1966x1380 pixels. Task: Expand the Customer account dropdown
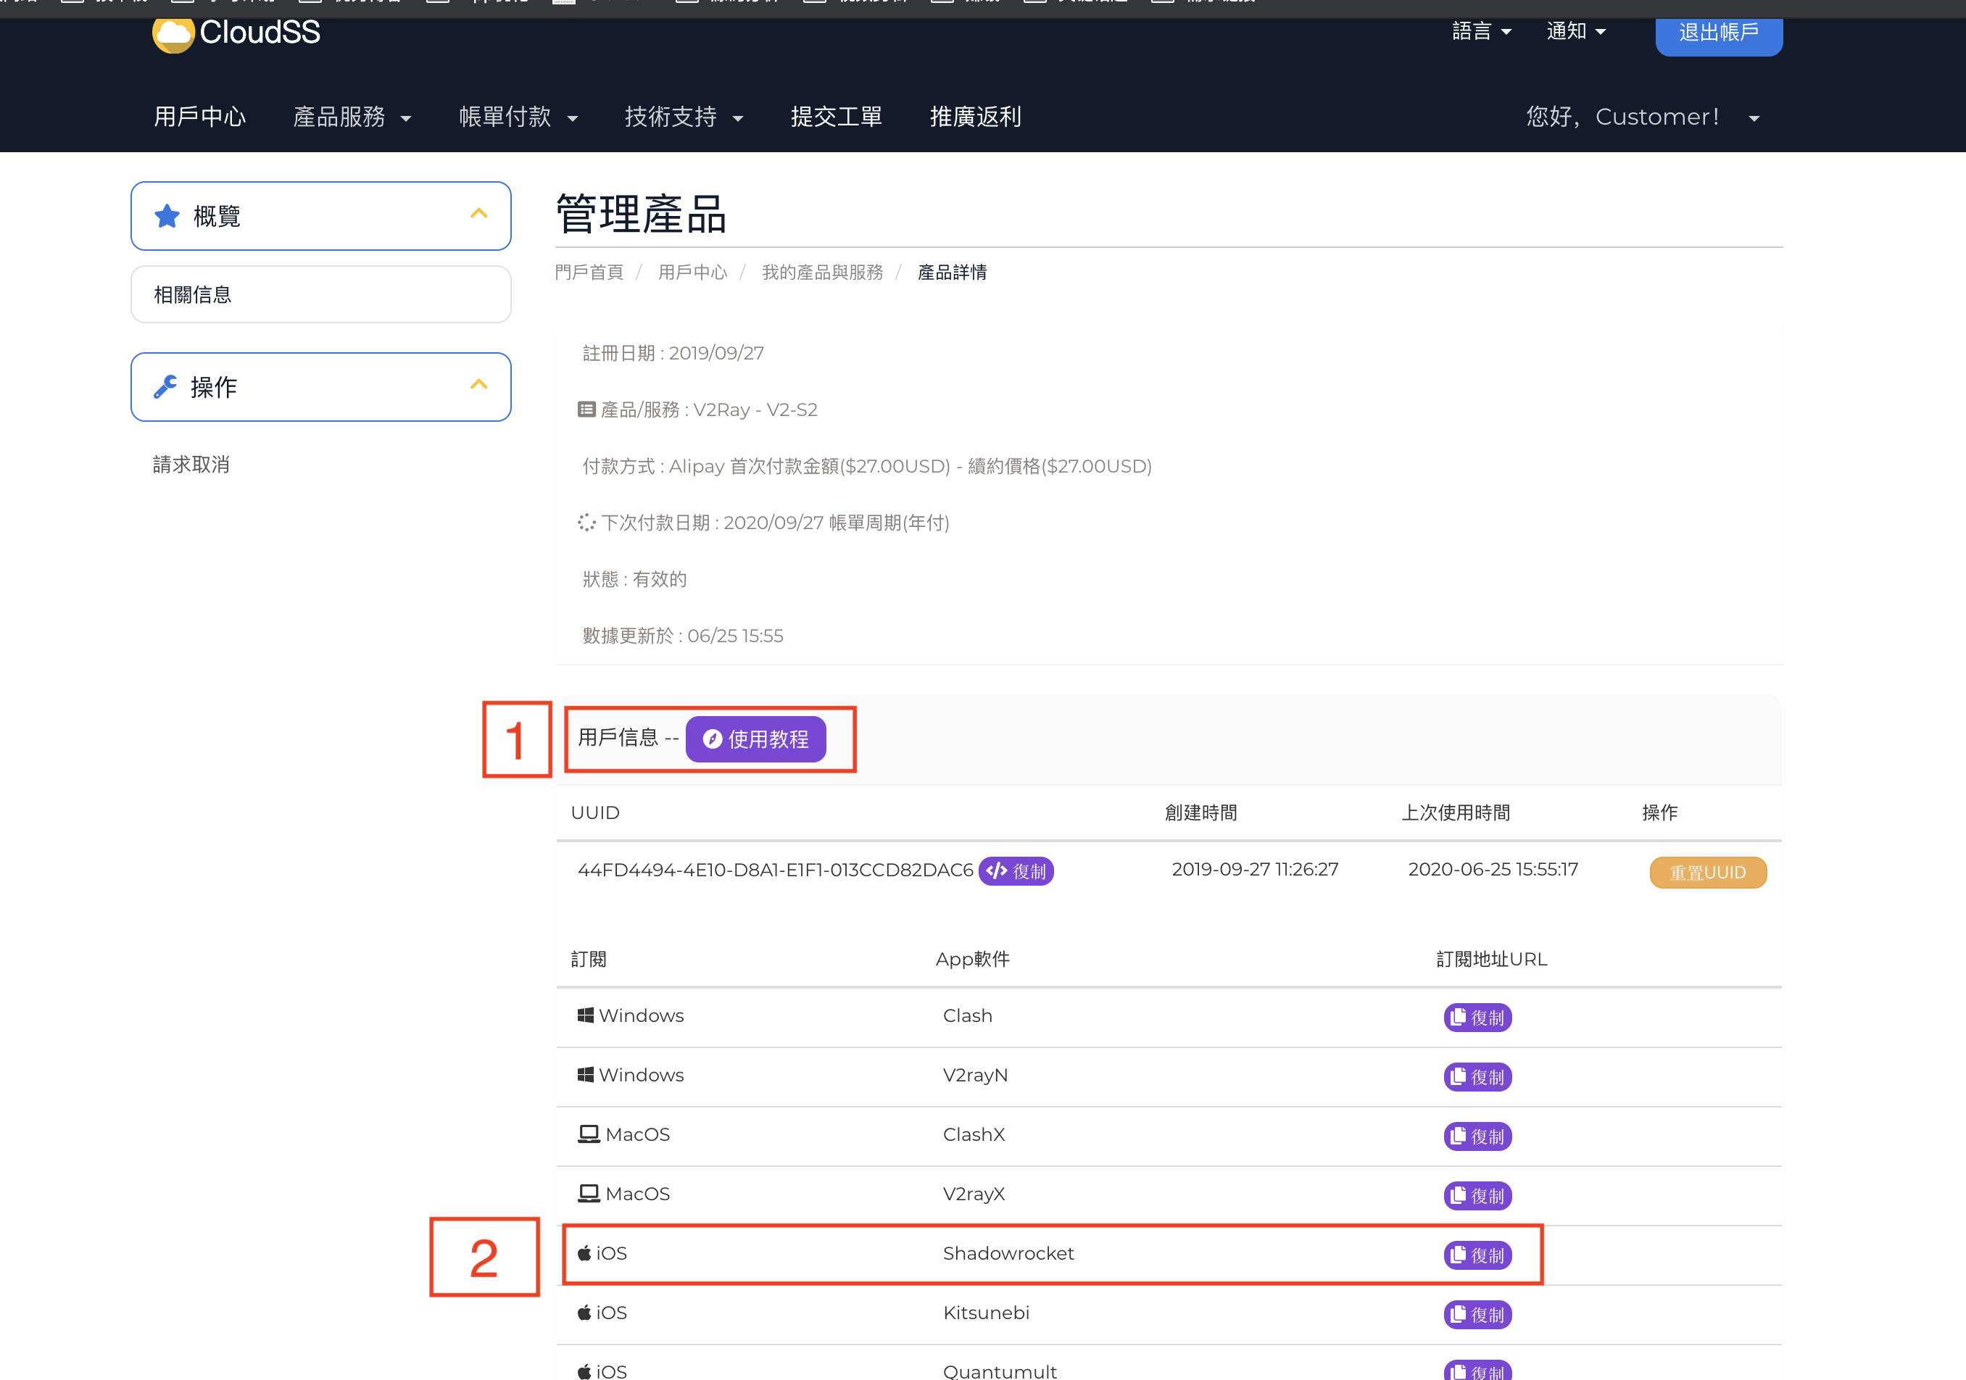pos(1643,117)
